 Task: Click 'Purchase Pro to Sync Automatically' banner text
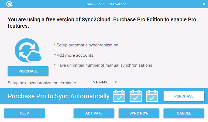(x=59, y=96)
